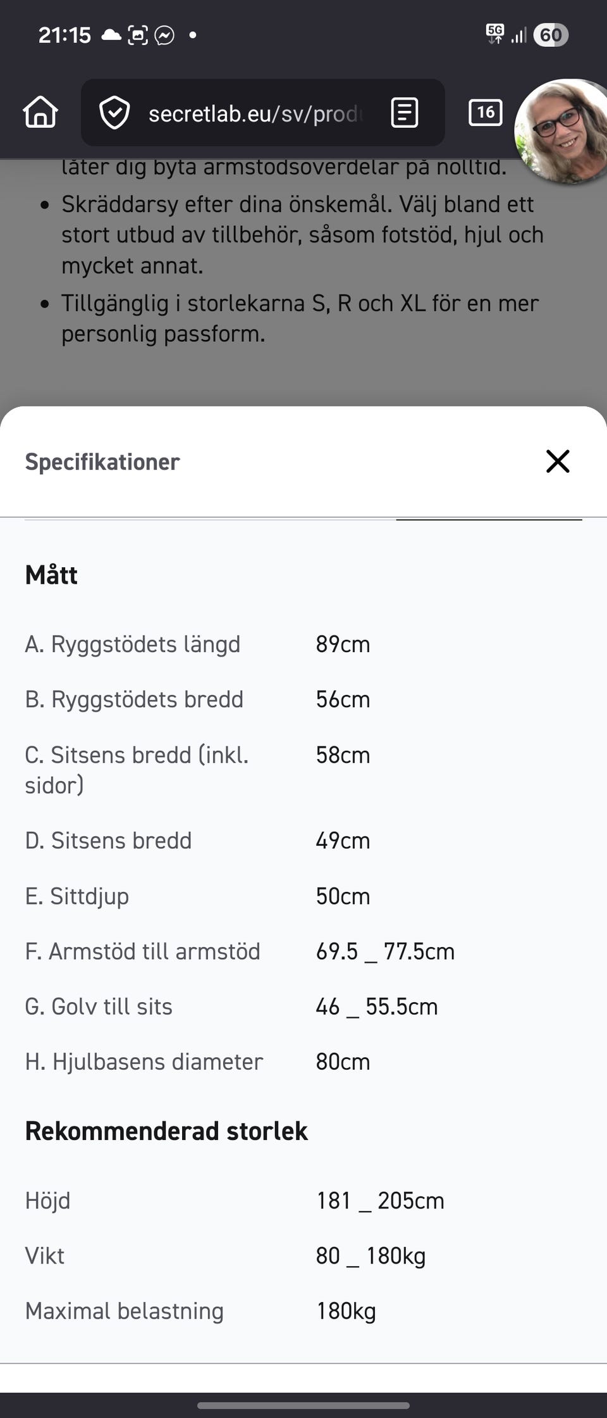
Task: Tap the browser home icon
Action: [x=40, y=113]
